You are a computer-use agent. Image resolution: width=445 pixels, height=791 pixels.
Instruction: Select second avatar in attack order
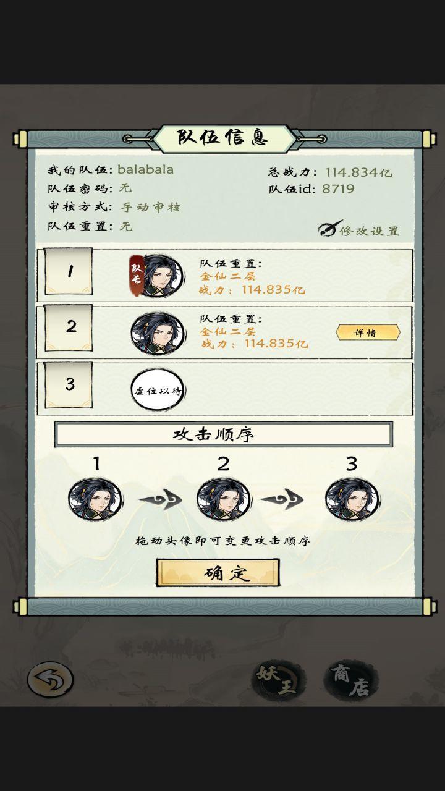224,499
